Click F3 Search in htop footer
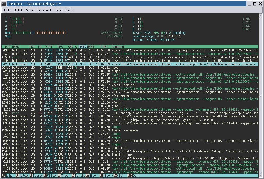This screenshot has height=179, width=264. [37, 176]
